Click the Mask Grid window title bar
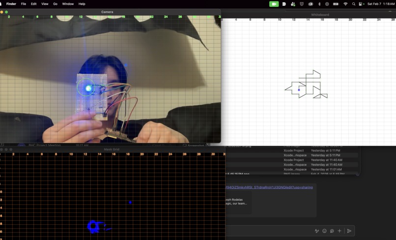 click(112, 149)
